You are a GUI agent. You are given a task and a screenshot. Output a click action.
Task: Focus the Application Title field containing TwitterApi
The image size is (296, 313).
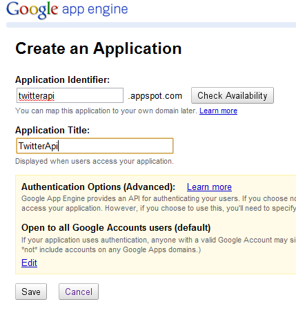pyautogui.click(x=95, y=146)
